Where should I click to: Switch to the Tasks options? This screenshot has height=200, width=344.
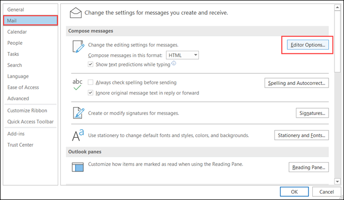point(31,54)
